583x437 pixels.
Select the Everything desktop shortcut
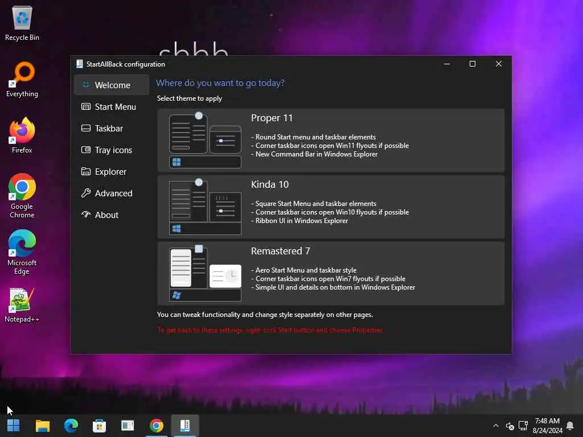click(22, 80)
